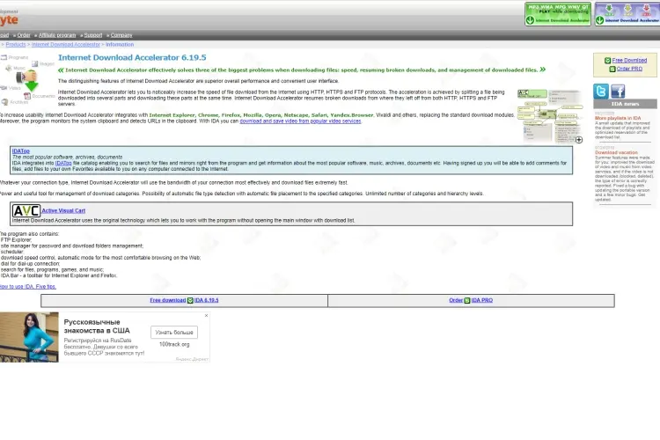Open the Support menu item
660x440 pixels.
(x=93, y=35)
